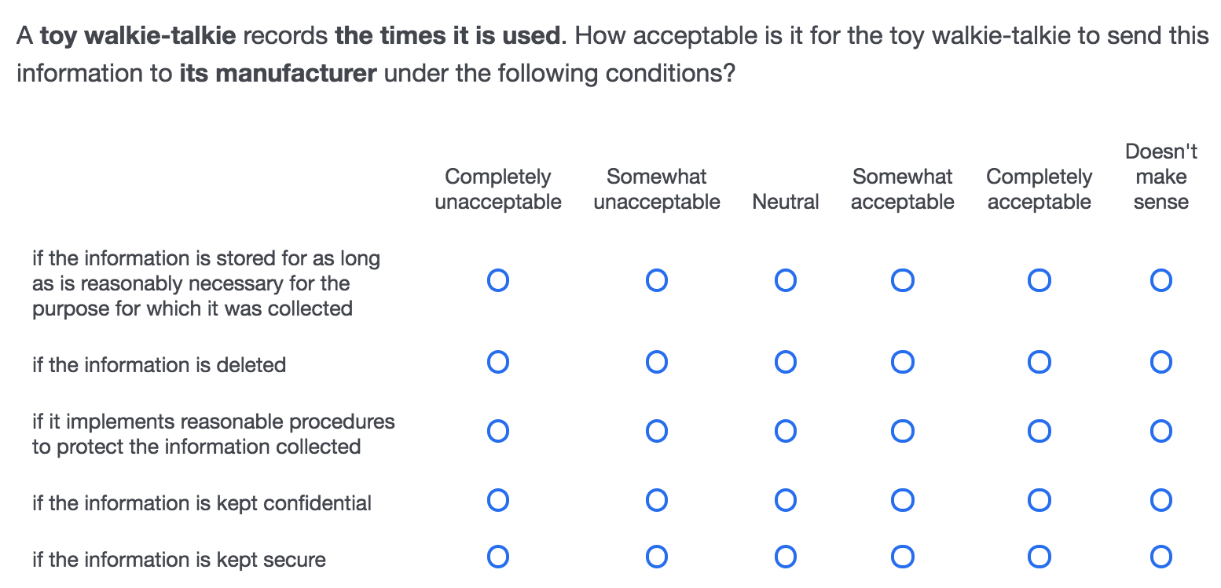Image resolution: width=1221 pixels, height=588 pixels.
Task: Choose Completely acceptable for kept confidential
Action: tap(1039, 500)
